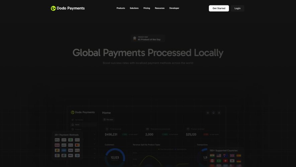Click the Dodo Payments logo icon
Viewport: 296px width, 167px height.
53,8
